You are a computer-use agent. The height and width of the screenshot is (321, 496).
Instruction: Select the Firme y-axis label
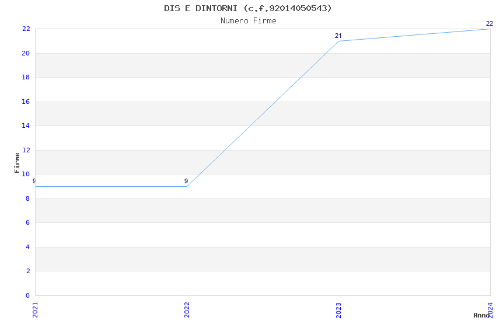pyautogui.click(x=17, y=162)
